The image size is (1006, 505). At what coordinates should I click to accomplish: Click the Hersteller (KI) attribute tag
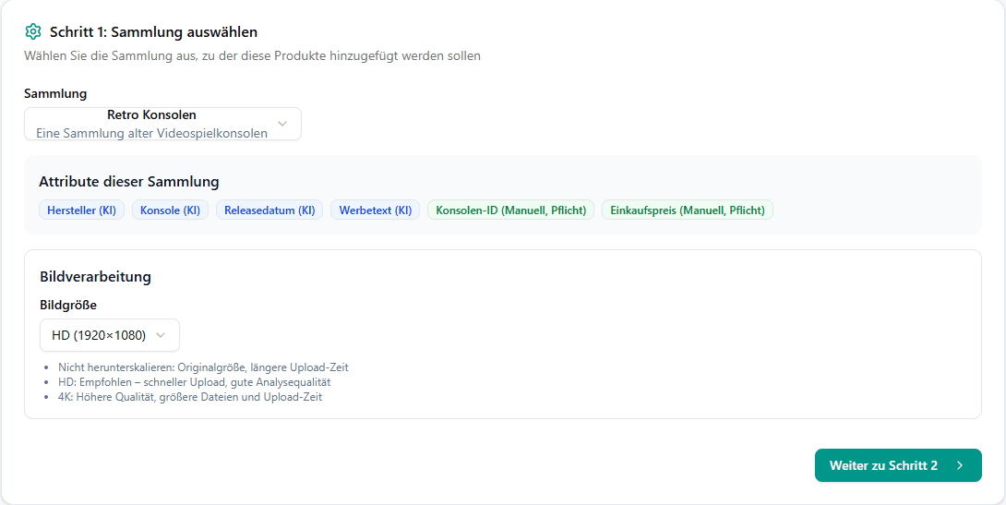[x=81, y=210]
